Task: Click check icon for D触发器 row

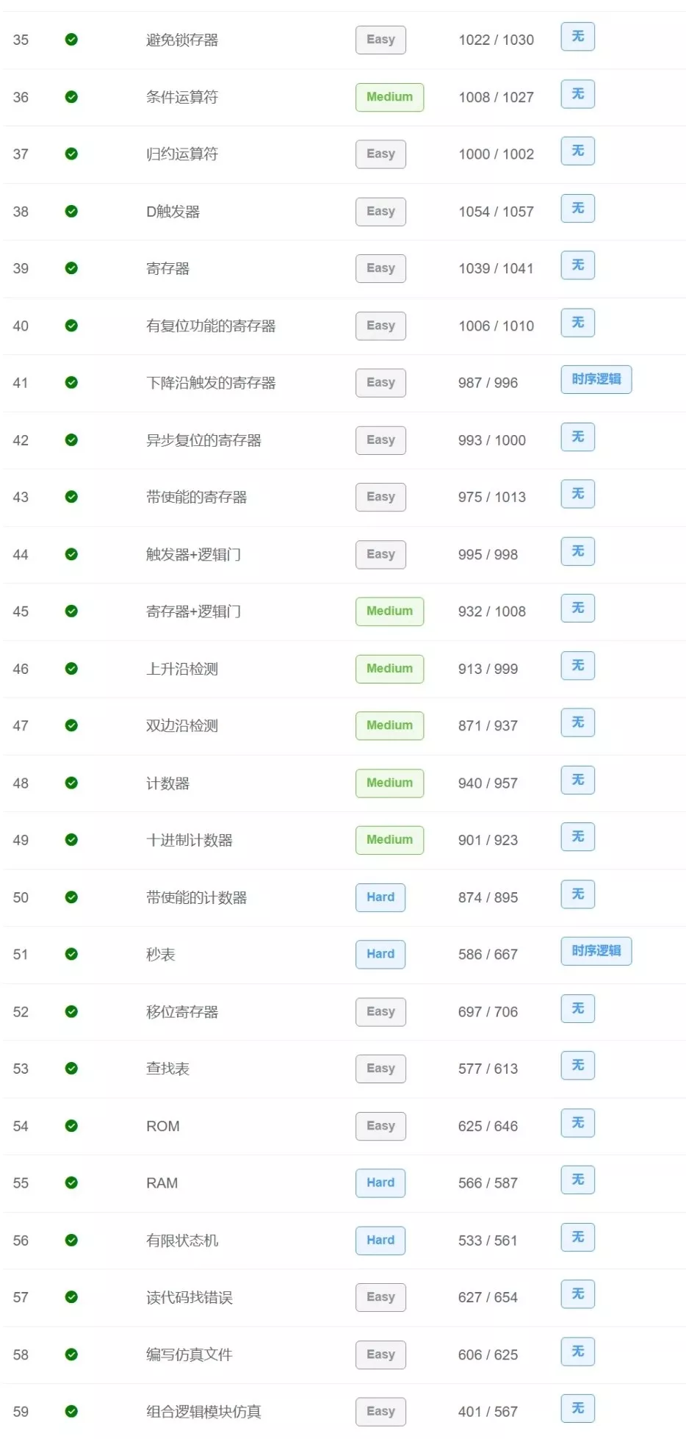Action: tap(71, 212)
